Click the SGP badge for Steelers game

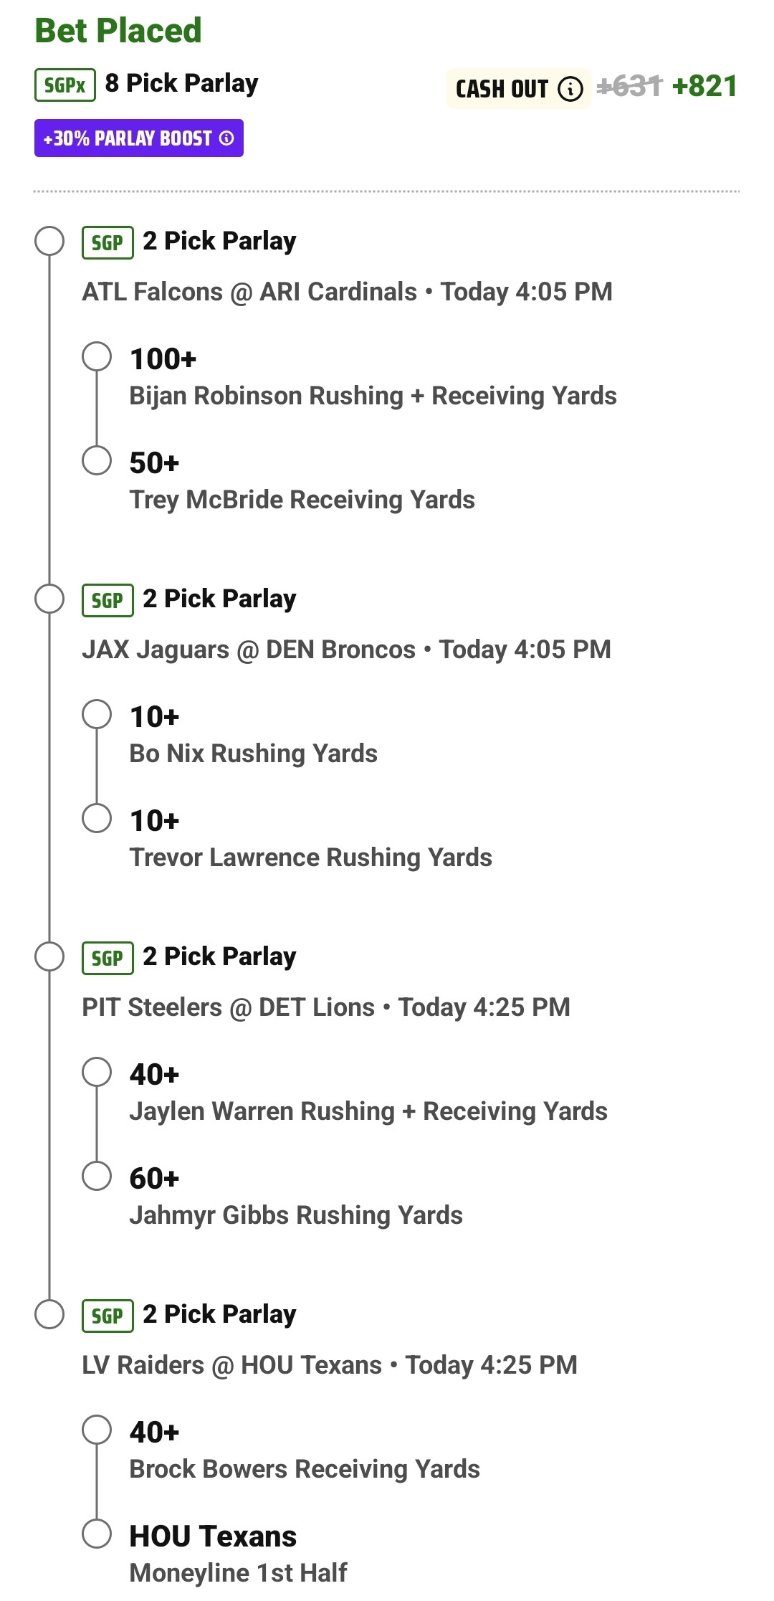click(107, 958)
